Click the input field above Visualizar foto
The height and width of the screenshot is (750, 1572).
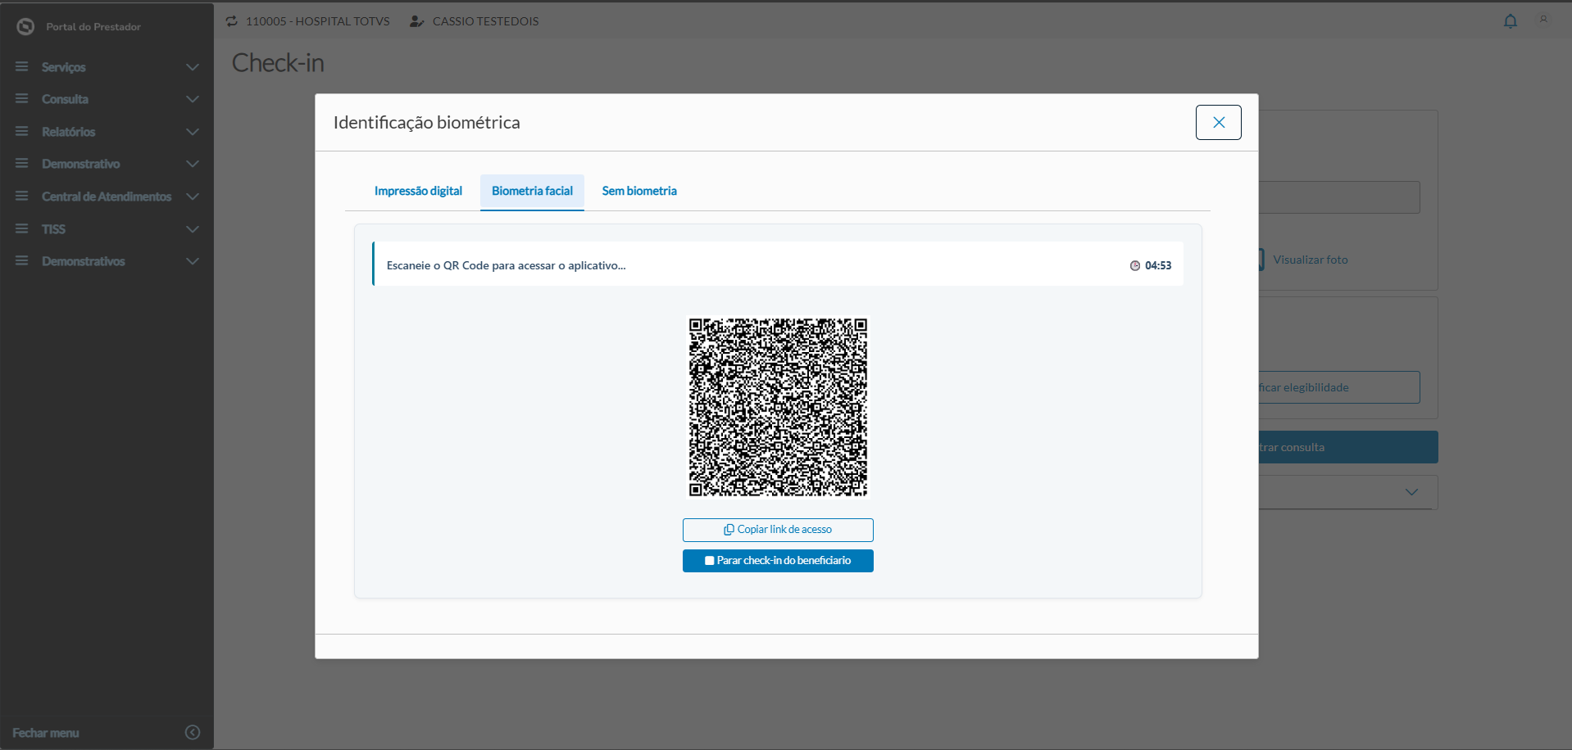point(1339,197)
